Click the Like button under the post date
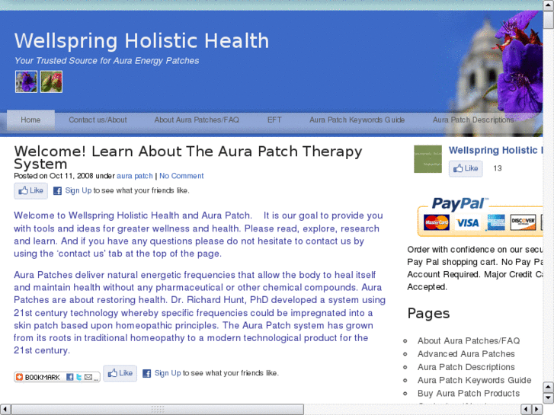Image resolution: width=554 pixels, height=415 pixels. click(x=31, y=190)
